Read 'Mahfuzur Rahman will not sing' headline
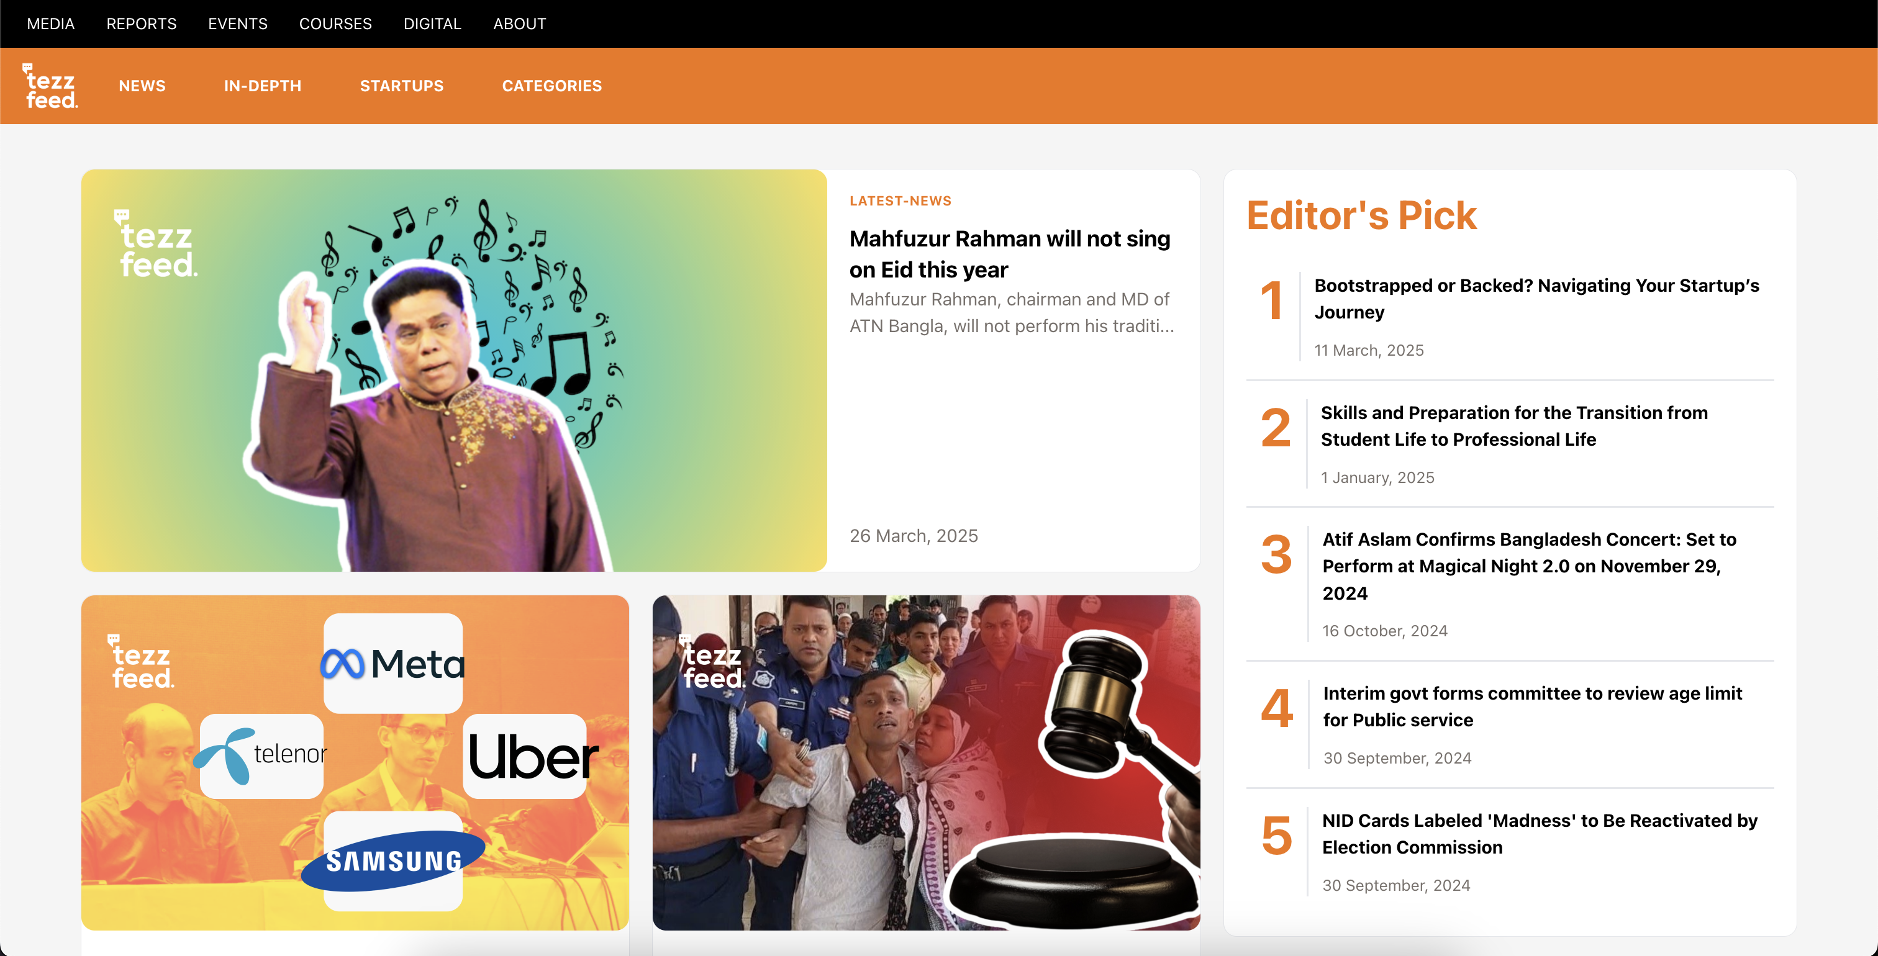The image size is (1878, 956). coord(1010,253)
